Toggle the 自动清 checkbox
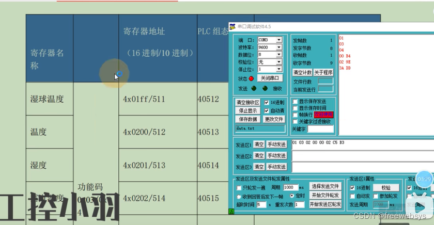 coord(267,111)
